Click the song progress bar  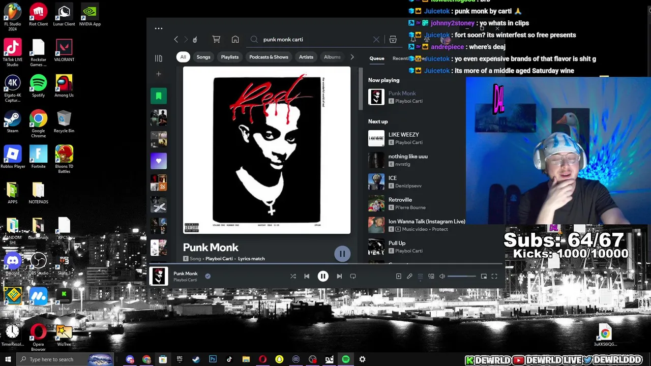click(x=325, y=264)
